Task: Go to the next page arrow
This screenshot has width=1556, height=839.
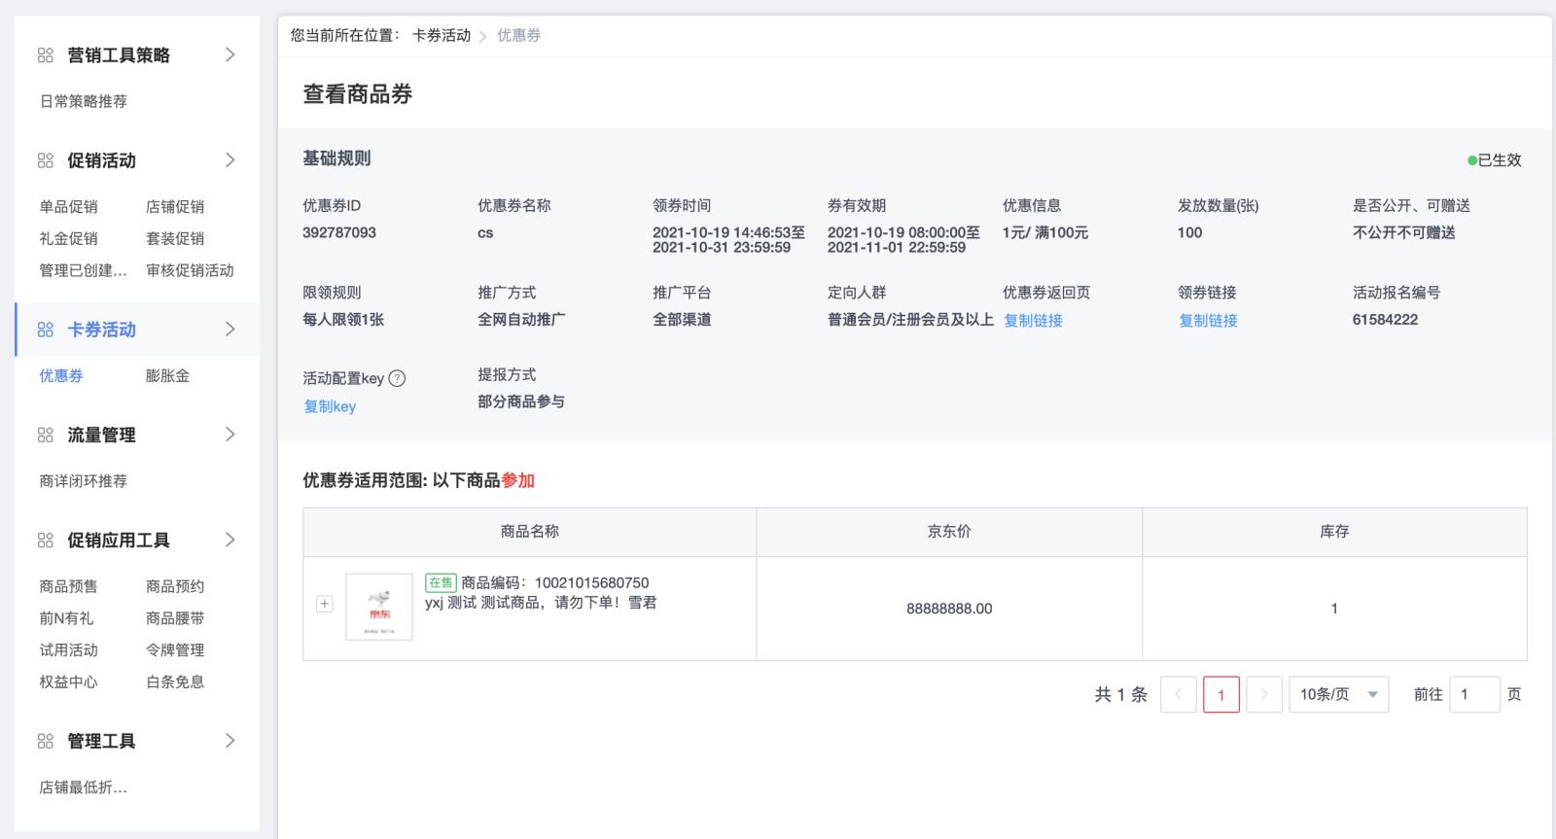Action: coord(1264,694)
